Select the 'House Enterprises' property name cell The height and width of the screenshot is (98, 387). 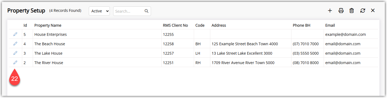pyautogui.click(x=97, y=34)
